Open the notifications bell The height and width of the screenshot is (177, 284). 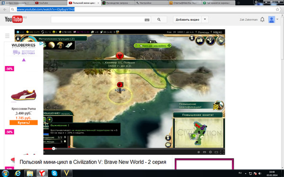pos(262,19)
